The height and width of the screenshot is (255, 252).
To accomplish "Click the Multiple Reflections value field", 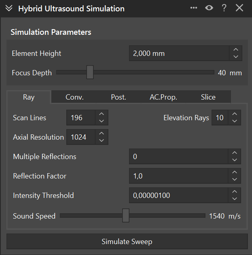I will click(x=178, y=156).
